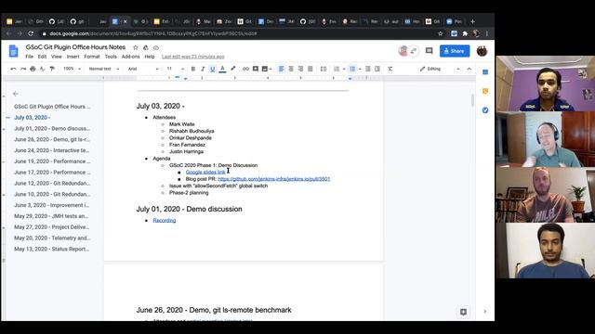
Task: View document cloud save status
Action: pyautogui.click(x=156, y=47)
